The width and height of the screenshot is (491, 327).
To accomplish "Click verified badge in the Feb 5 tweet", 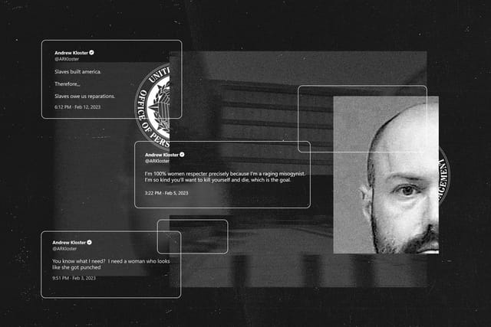I will coord(182,155).
